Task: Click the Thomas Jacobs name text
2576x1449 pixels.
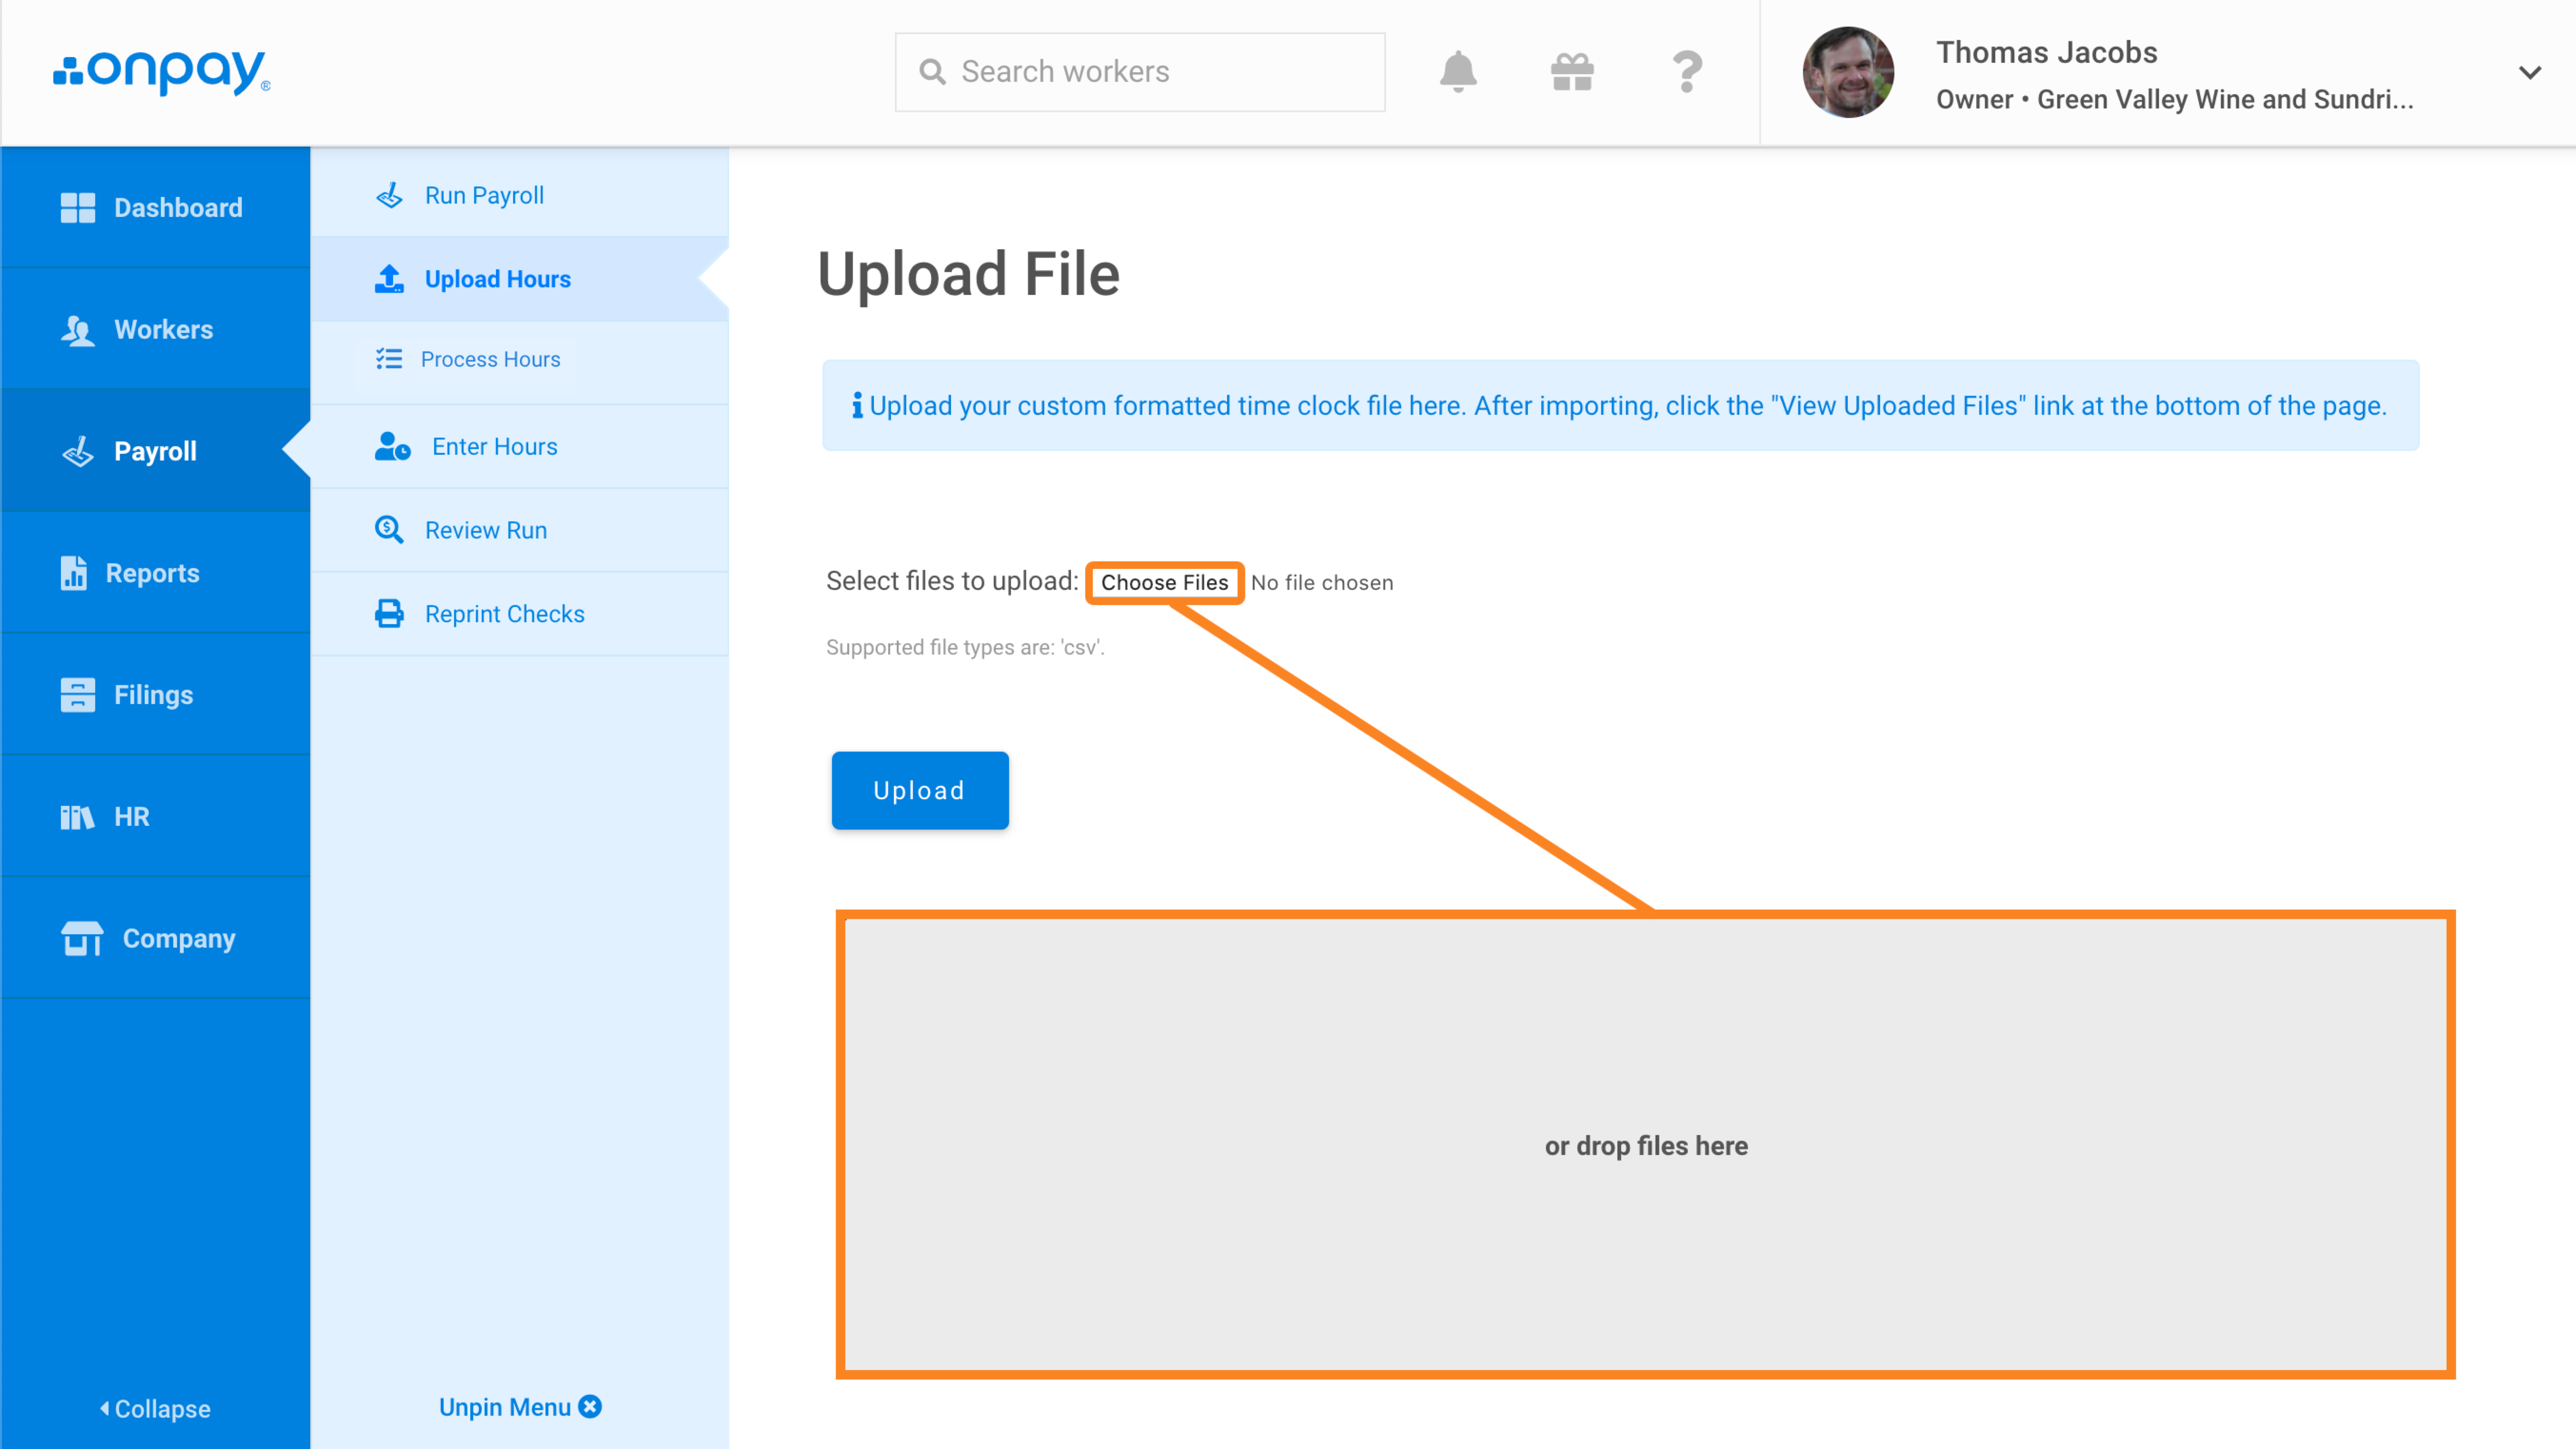Action: pos(2046,52)
